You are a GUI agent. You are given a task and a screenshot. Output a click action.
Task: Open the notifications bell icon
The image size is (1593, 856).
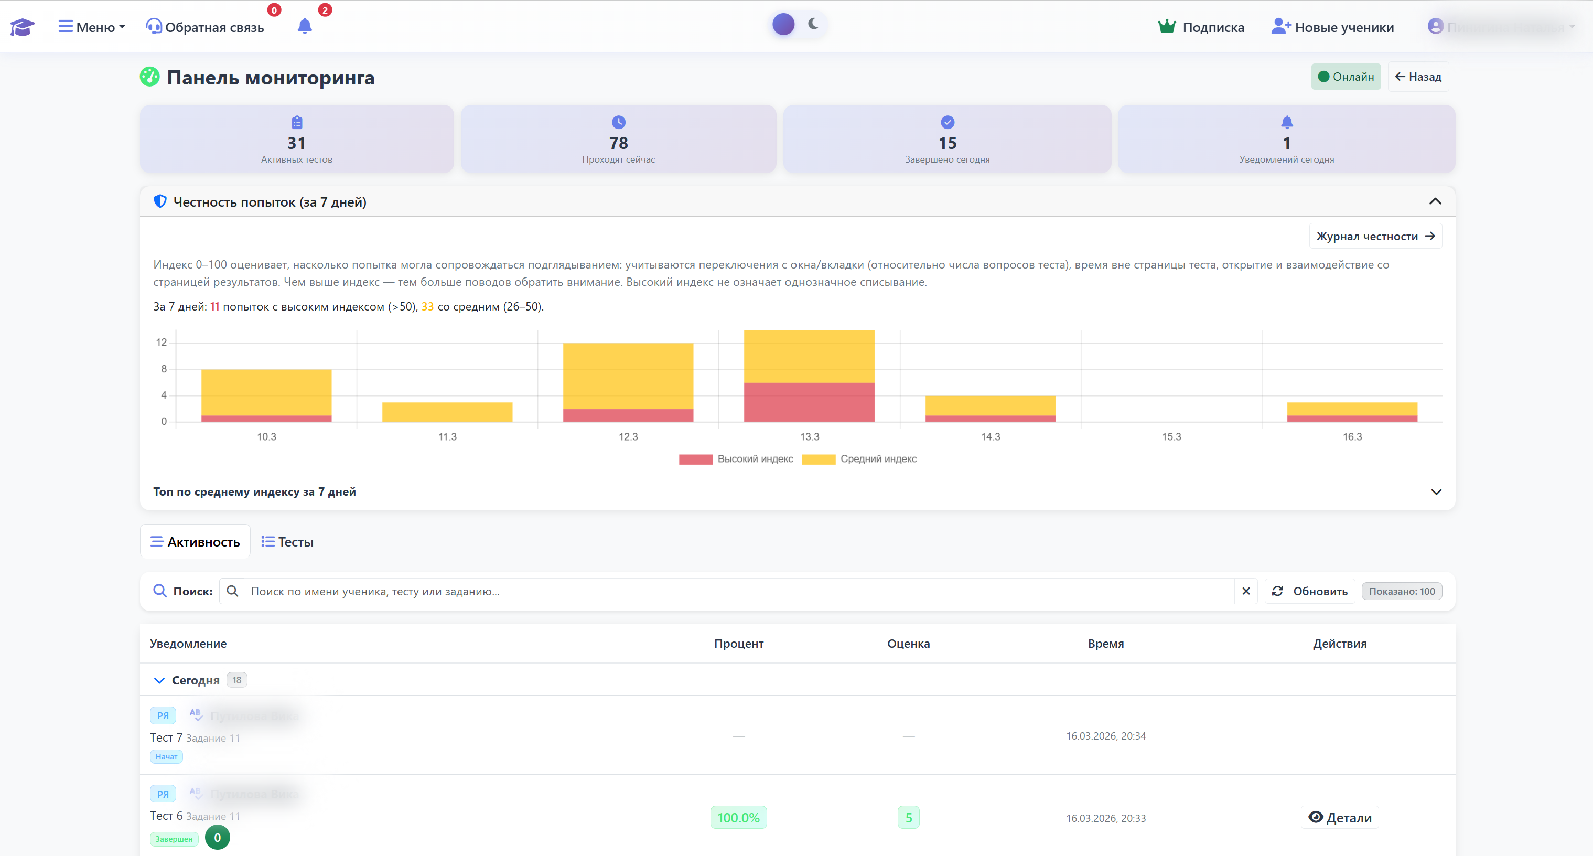click(305, 26)
